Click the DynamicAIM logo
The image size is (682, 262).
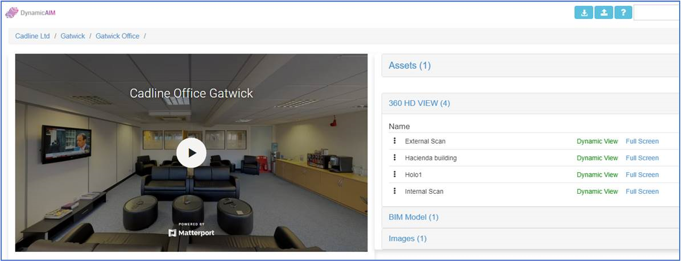coord(30,13)
